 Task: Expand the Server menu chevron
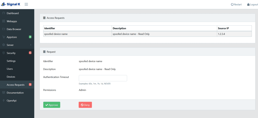[x=31, y=45]
